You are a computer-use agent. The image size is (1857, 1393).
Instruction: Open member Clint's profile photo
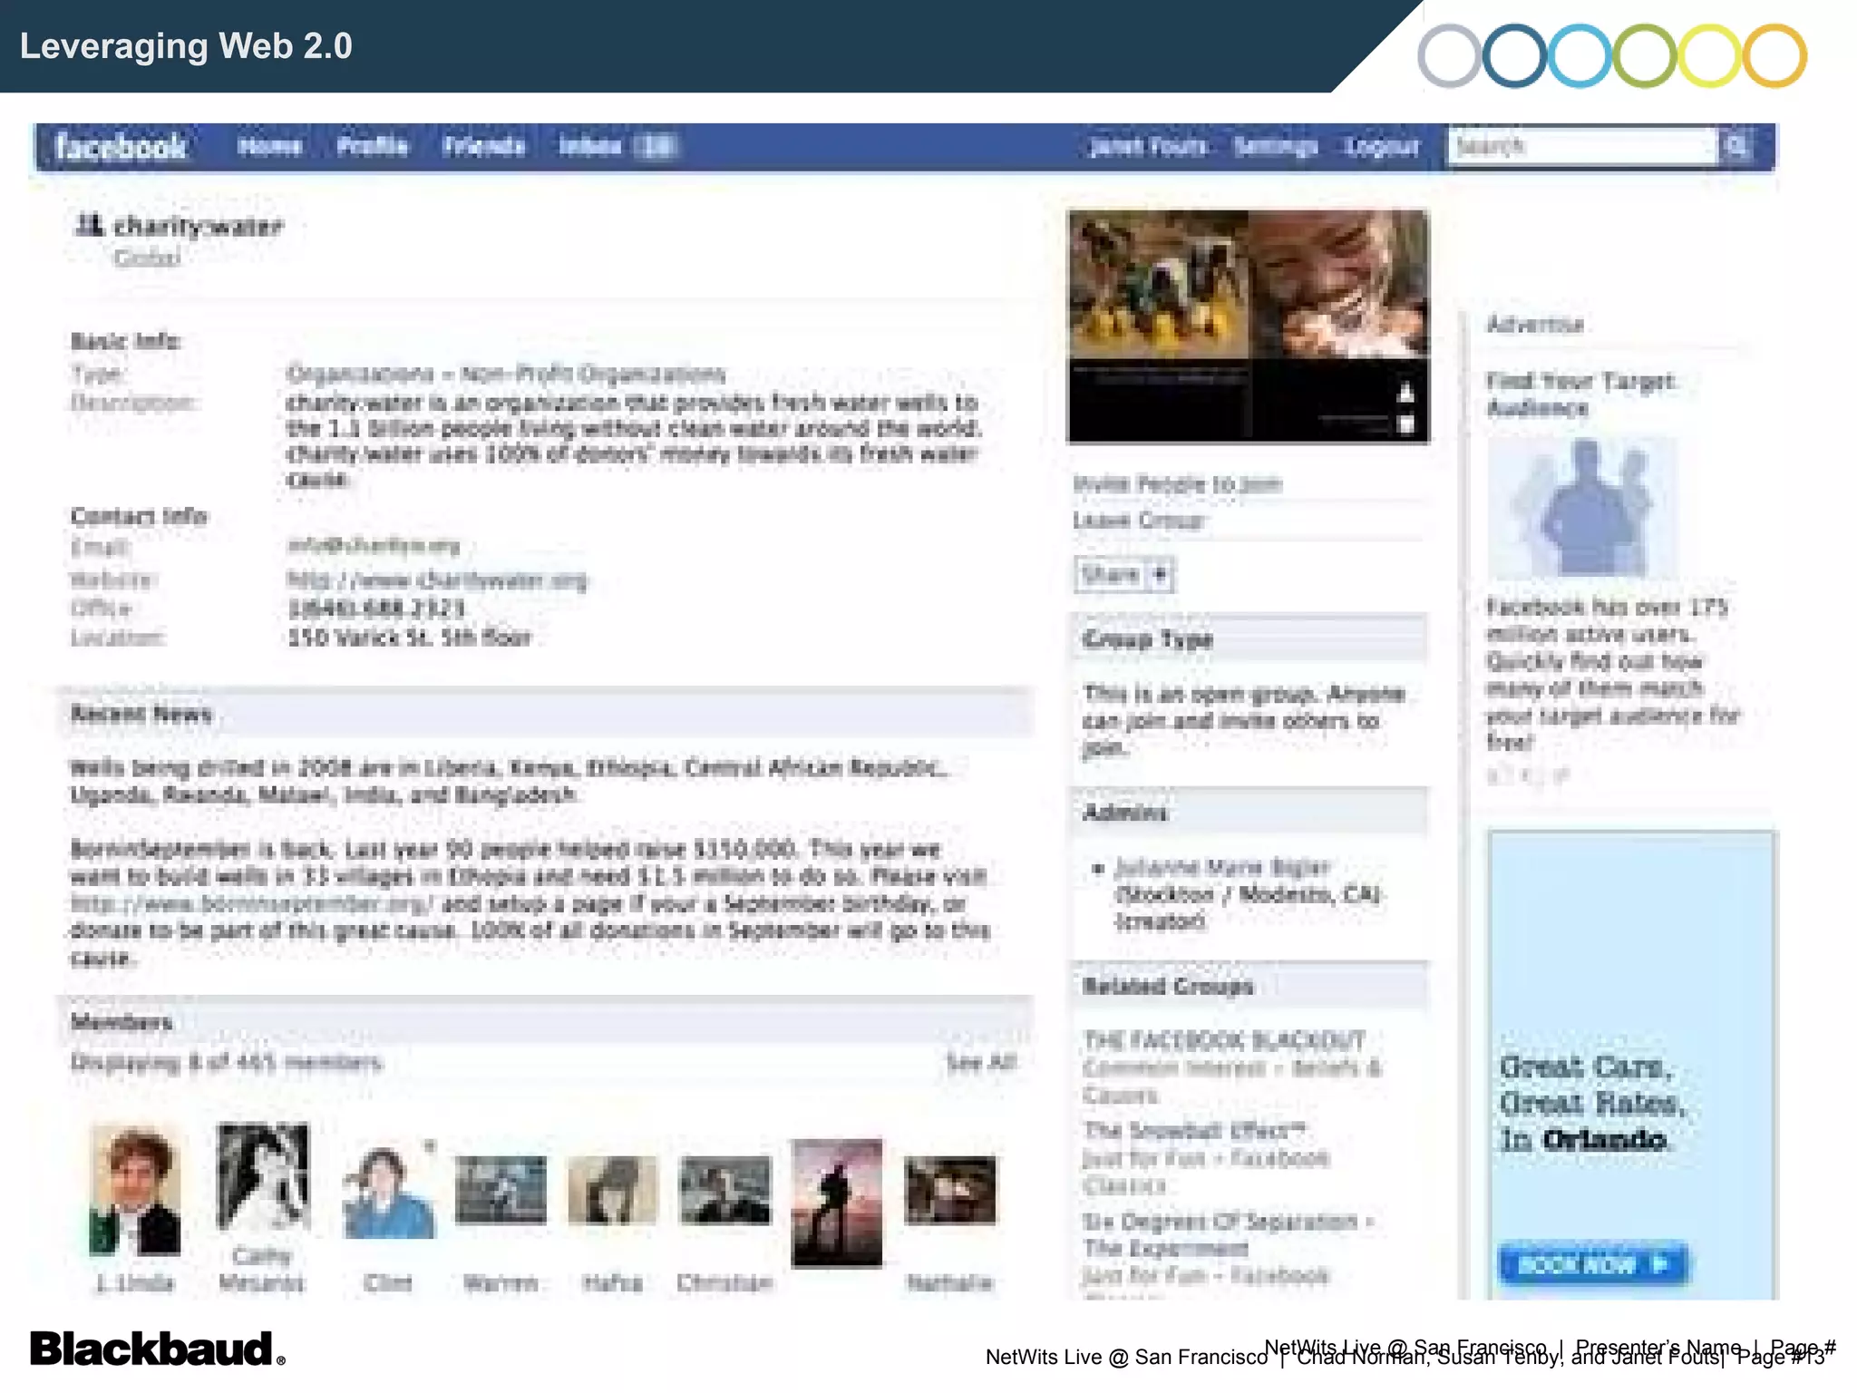point(390,1190)
